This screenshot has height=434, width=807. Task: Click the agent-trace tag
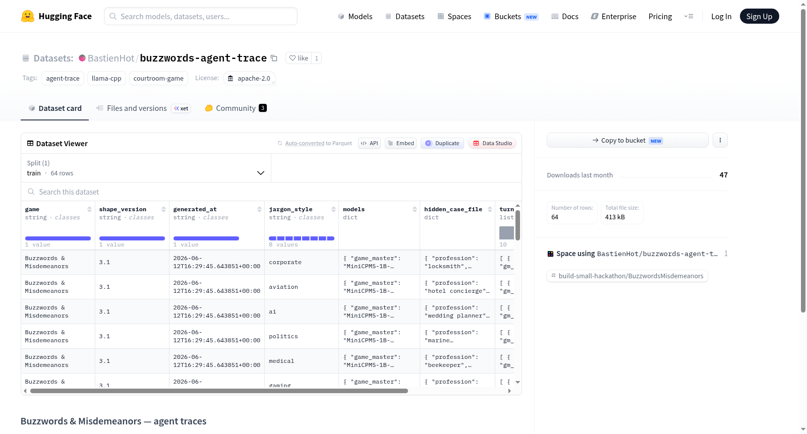(63, 78)
